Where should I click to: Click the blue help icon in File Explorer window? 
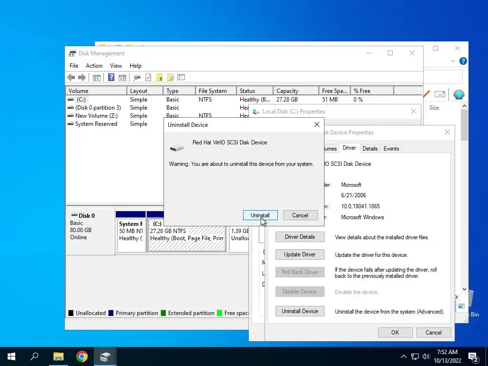[x=463, y=61]
